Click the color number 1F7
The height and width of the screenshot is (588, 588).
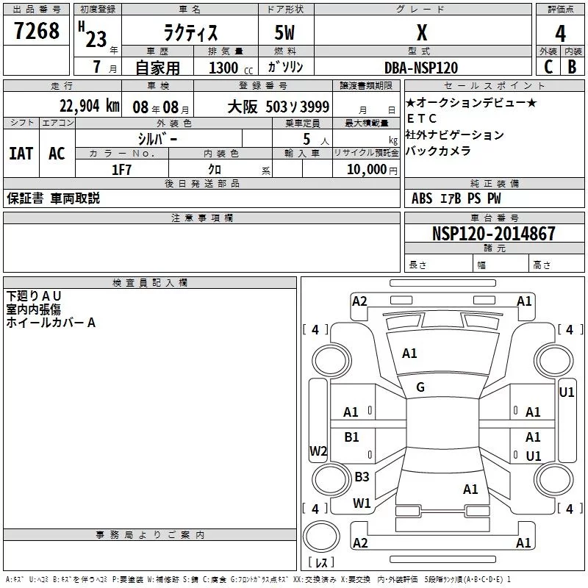[x=121, y=170]
